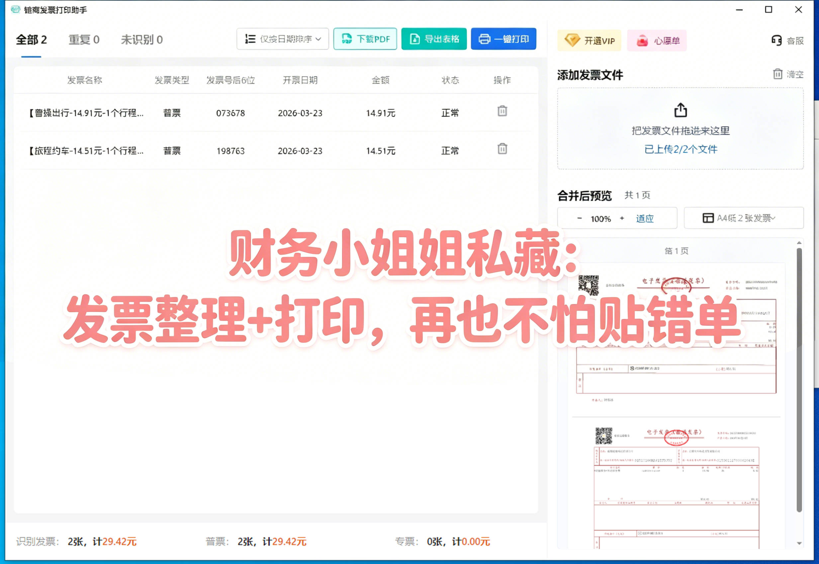Image resolution: width=819 pixels, height=564 pixels.
Task: Click the 专票 total 0.00元
Action: tap(476, 542)
